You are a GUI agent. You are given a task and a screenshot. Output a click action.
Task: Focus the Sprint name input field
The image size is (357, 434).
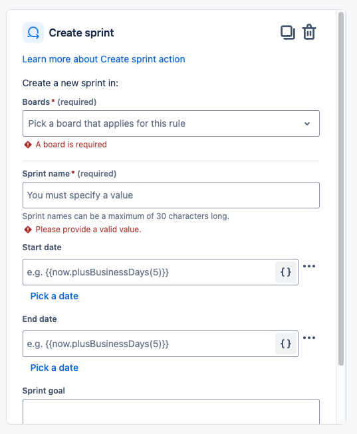[171, 195]
